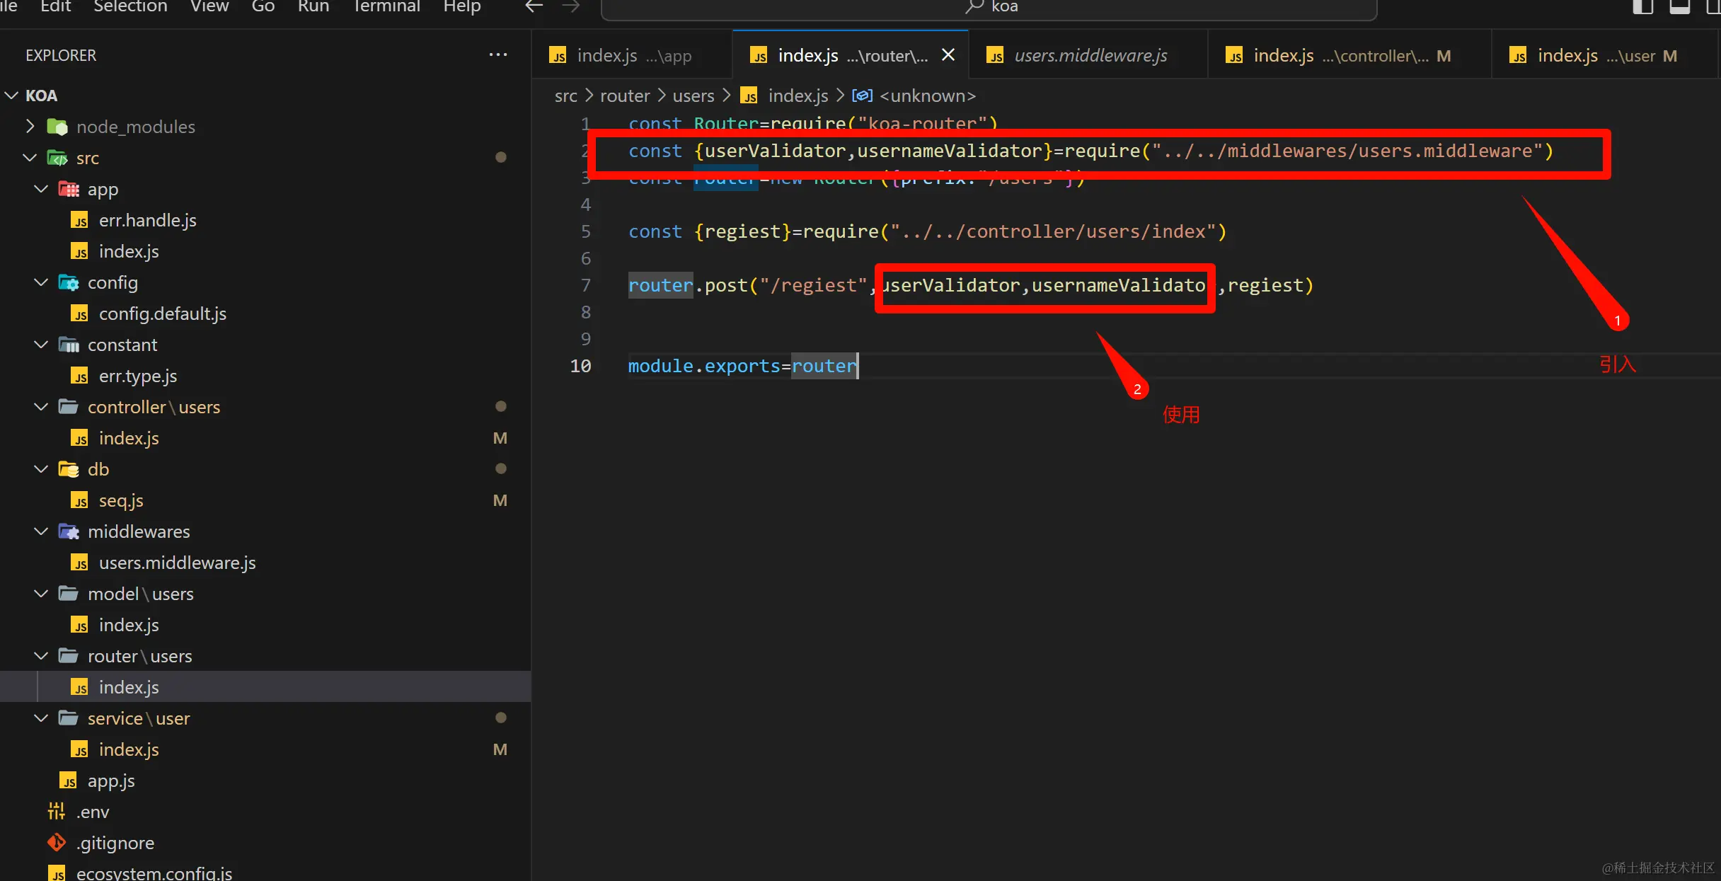Click users in the breadcrumb
The height and width of the screenshot is (881, 1721).
(x=693, y=96)
